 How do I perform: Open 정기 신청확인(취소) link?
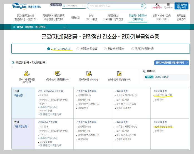point(84,95)
